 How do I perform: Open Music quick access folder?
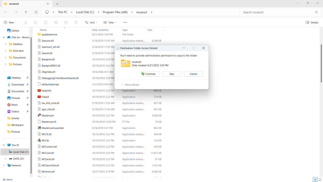(13, 105)
